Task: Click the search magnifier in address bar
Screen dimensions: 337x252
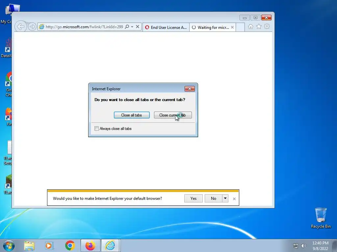Action: pos(127,27)
